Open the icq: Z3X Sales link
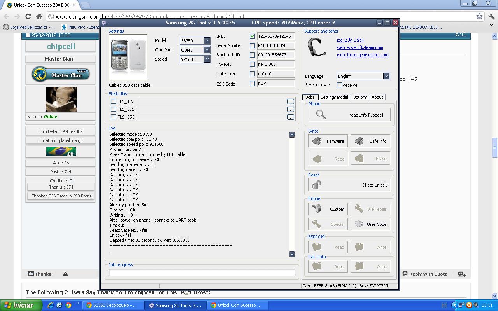Image resolution: width=498 pixels, height=311 pixels. [350, 40]
